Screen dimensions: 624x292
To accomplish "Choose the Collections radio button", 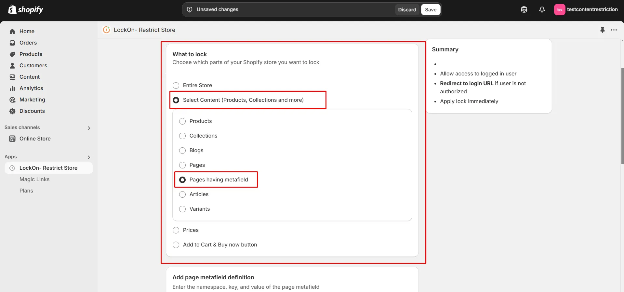I will (x=182, y=136).
